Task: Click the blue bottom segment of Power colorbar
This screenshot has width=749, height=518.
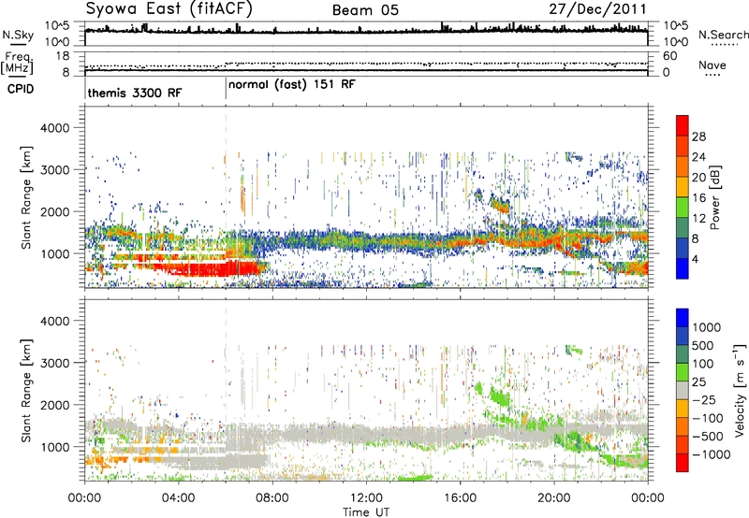Action: tap(683, 268)
